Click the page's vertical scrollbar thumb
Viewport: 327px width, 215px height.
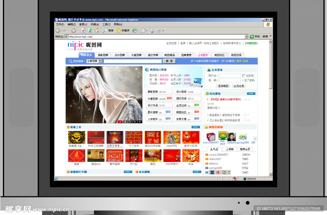pyautogui.click(x=270, y=66)
